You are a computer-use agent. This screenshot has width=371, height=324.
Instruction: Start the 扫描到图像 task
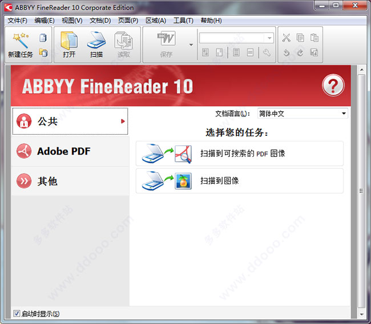click(240, 181)
